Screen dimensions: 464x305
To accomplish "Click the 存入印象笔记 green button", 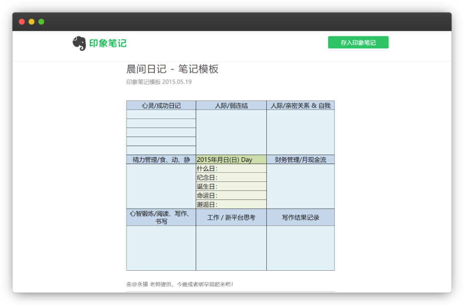I will tap(358, 42).
